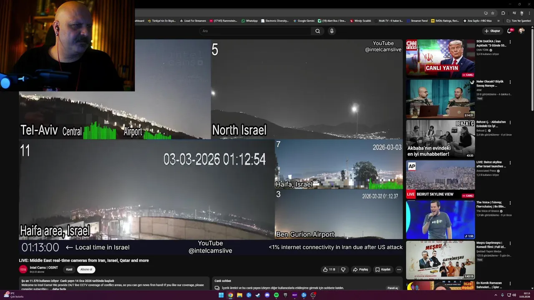Viewport: 534px width, 300px height.
Task: Open volume speaker icon in tray
Action: coord(514,295)
